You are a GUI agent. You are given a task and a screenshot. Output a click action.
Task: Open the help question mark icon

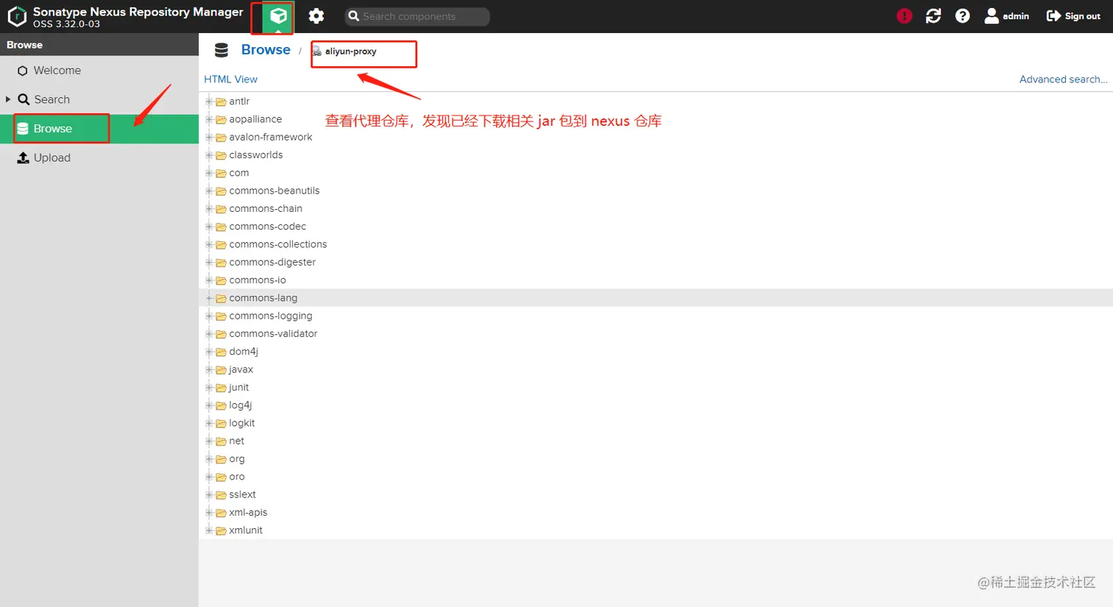(962, 15)
